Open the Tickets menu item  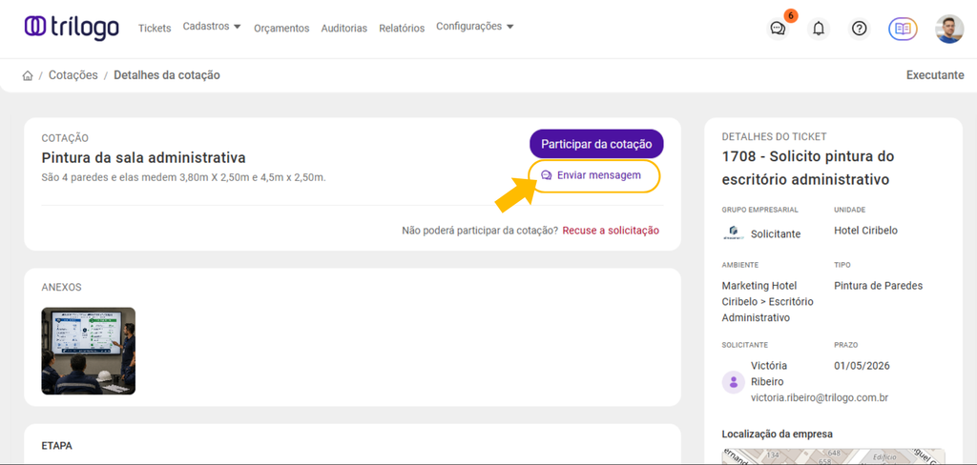tap(155, 29)
